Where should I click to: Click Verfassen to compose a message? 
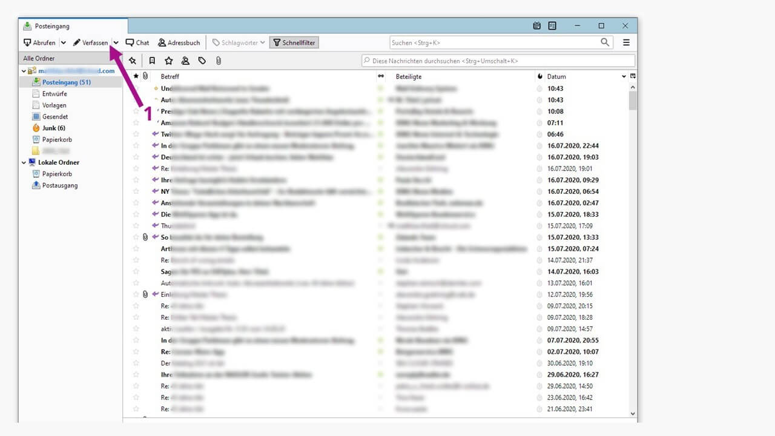(x=91, y=42)
